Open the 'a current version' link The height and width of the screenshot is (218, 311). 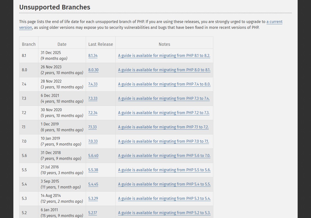tap(274, 22)
